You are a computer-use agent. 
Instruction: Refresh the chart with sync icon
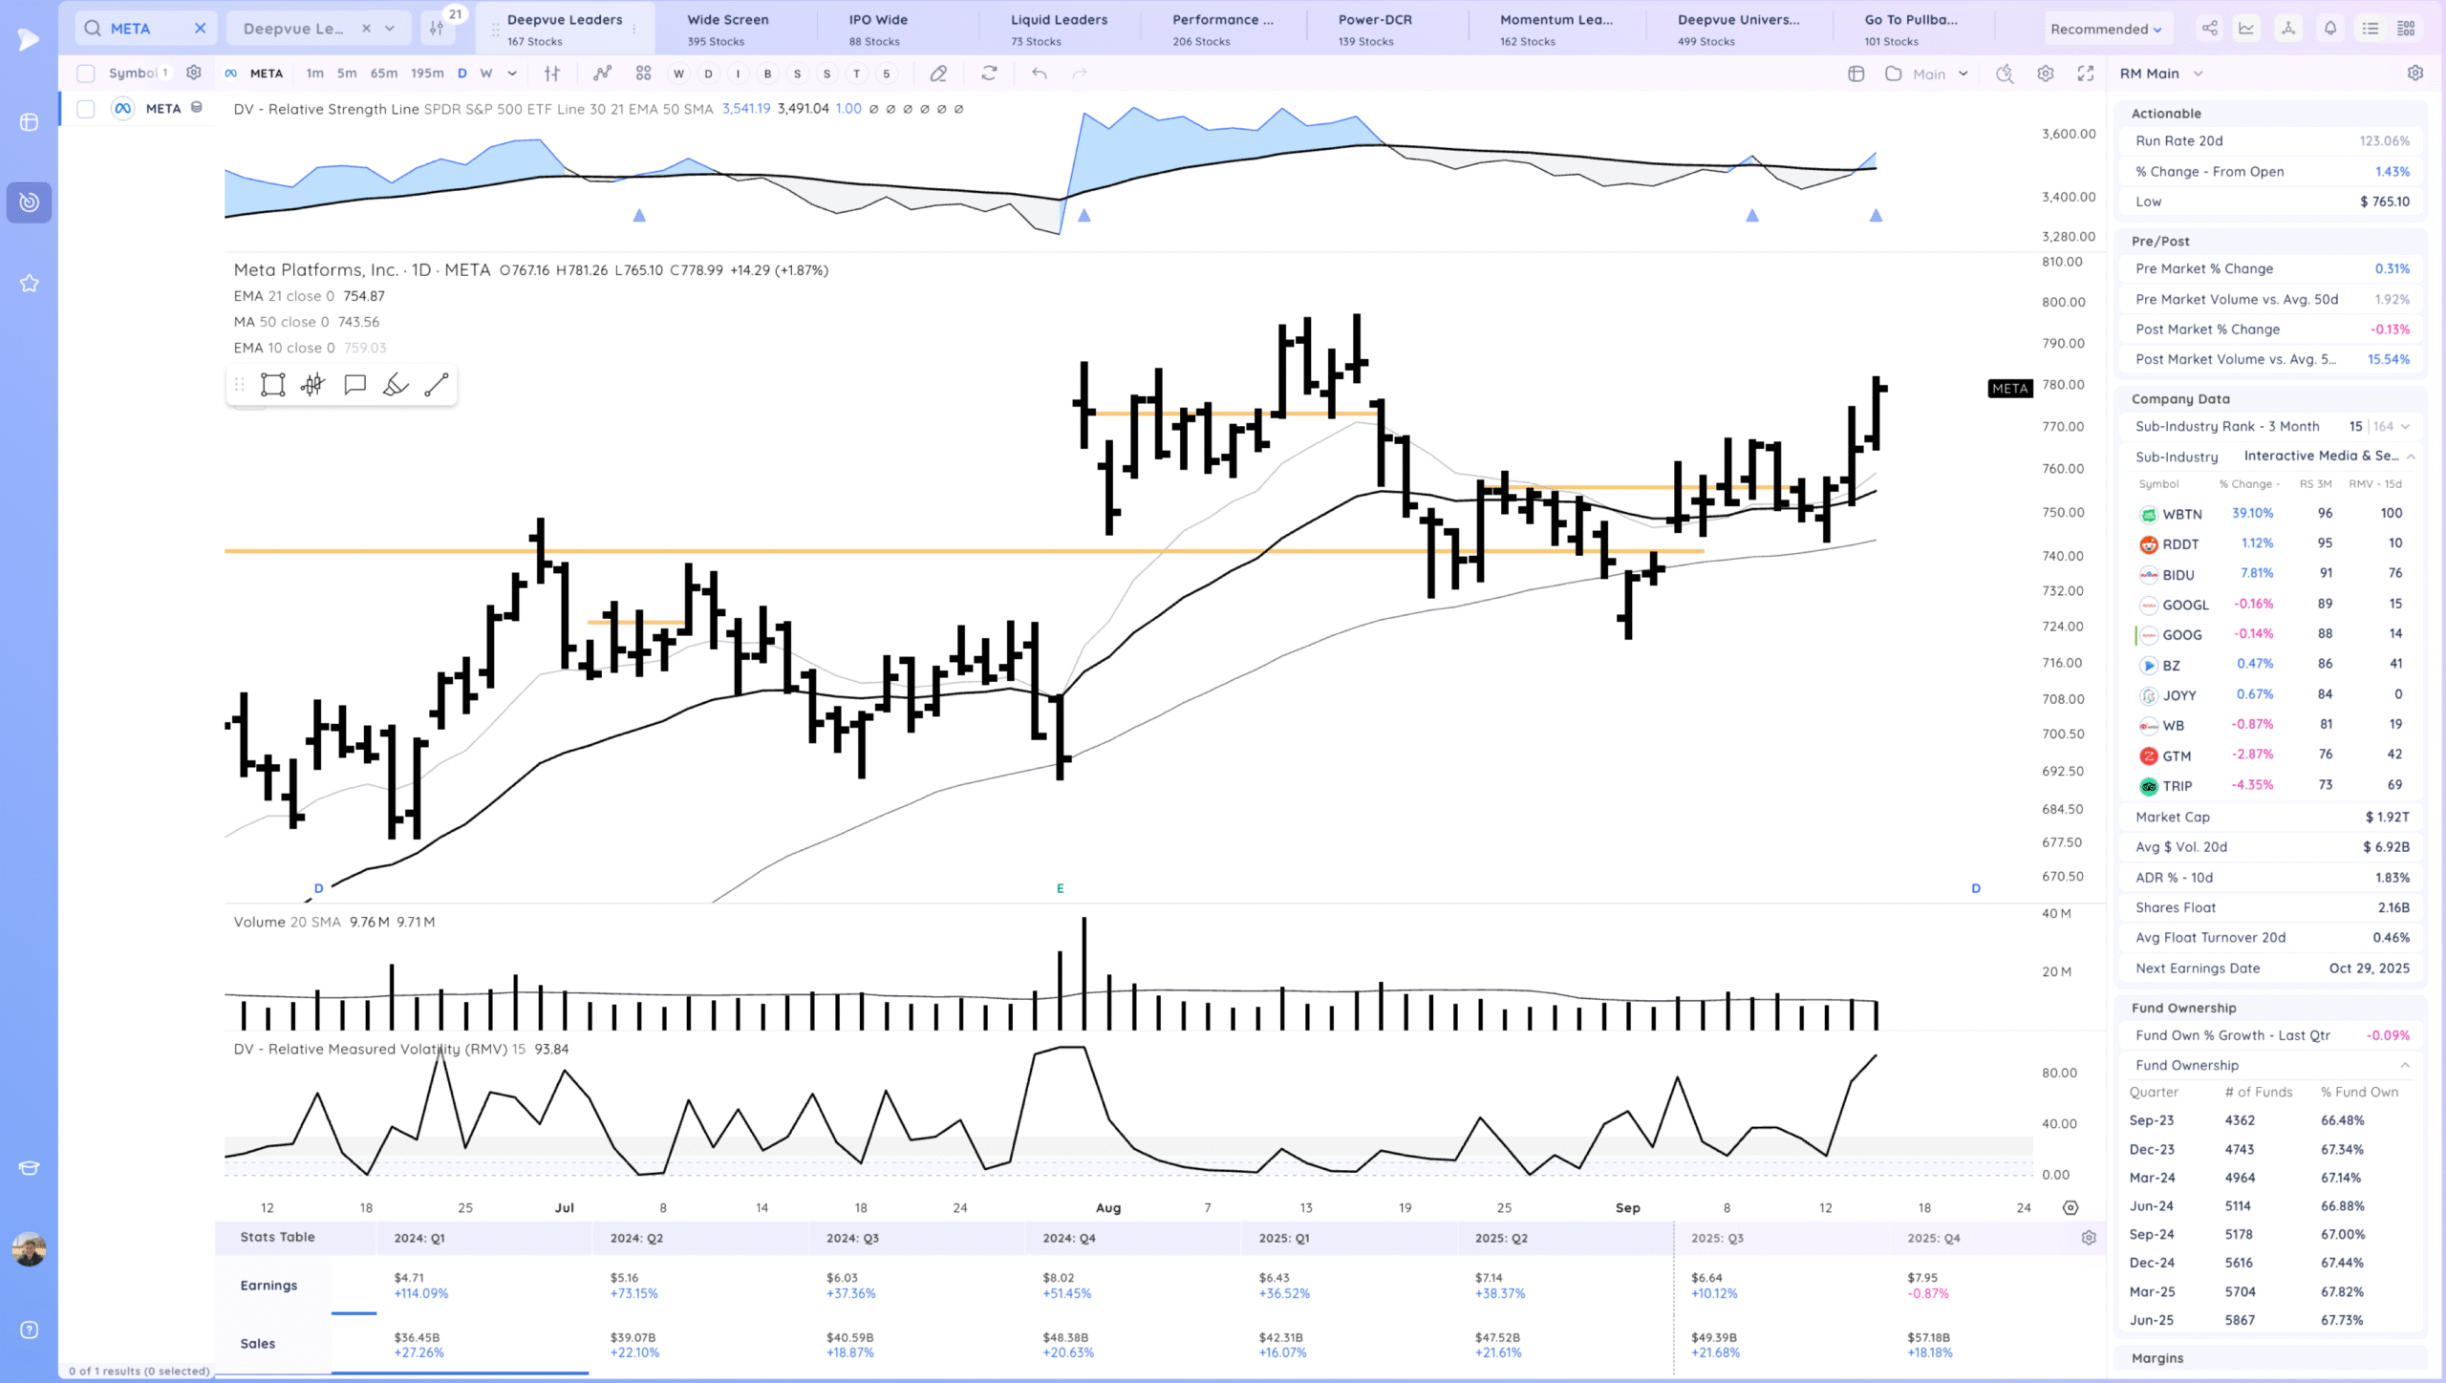(x=989, y=74)
